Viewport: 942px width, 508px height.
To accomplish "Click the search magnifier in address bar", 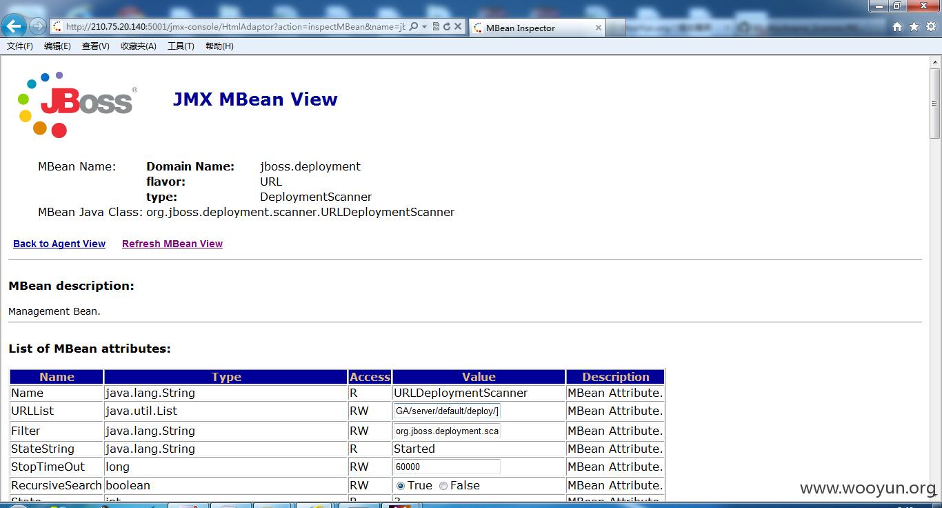I will point(413,26).
